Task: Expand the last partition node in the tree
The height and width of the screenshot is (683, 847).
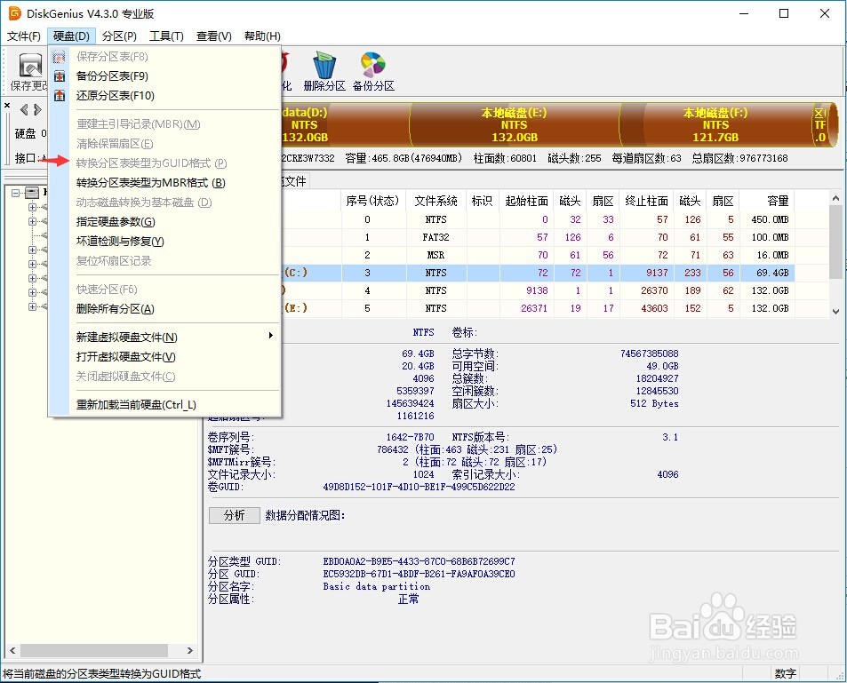Action: [32, 306]
